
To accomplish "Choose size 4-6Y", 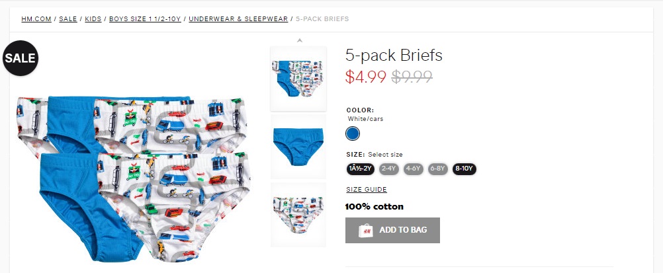I will pyautogui.click(x=414, y=169).
